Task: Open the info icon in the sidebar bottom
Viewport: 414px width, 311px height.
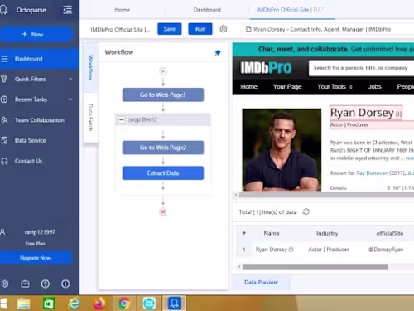Action: tap(65, 284)
